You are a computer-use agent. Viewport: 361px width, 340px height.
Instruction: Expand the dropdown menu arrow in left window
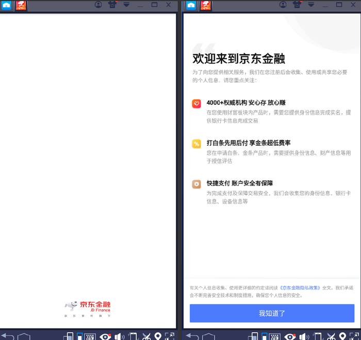coord(126,4)
